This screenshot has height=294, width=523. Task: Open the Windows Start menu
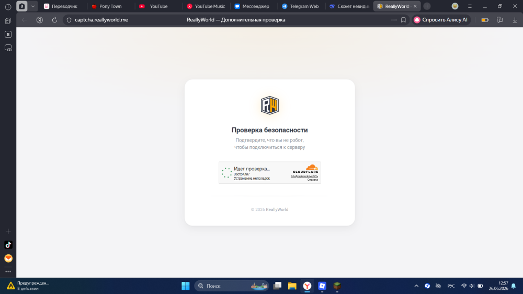186,286
